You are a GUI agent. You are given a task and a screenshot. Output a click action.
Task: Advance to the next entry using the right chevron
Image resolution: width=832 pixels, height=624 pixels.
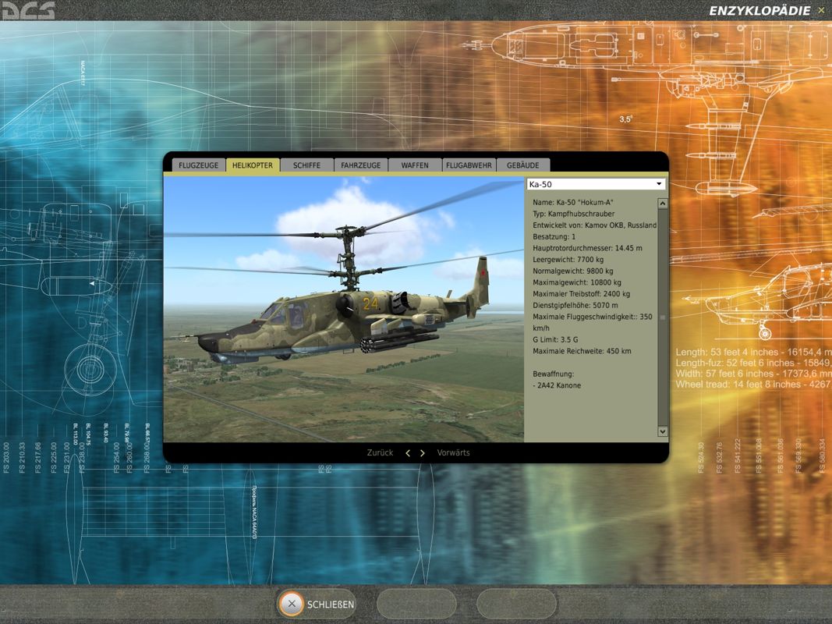[x=422, y=452]
